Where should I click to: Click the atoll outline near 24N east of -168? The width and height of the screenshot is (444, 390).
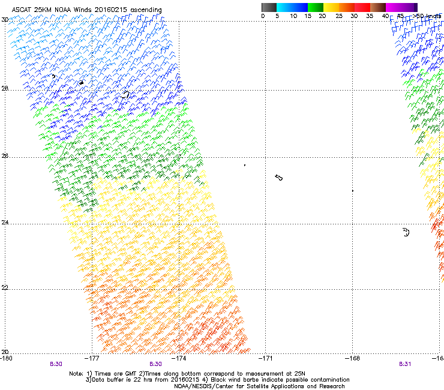point(406,232)
